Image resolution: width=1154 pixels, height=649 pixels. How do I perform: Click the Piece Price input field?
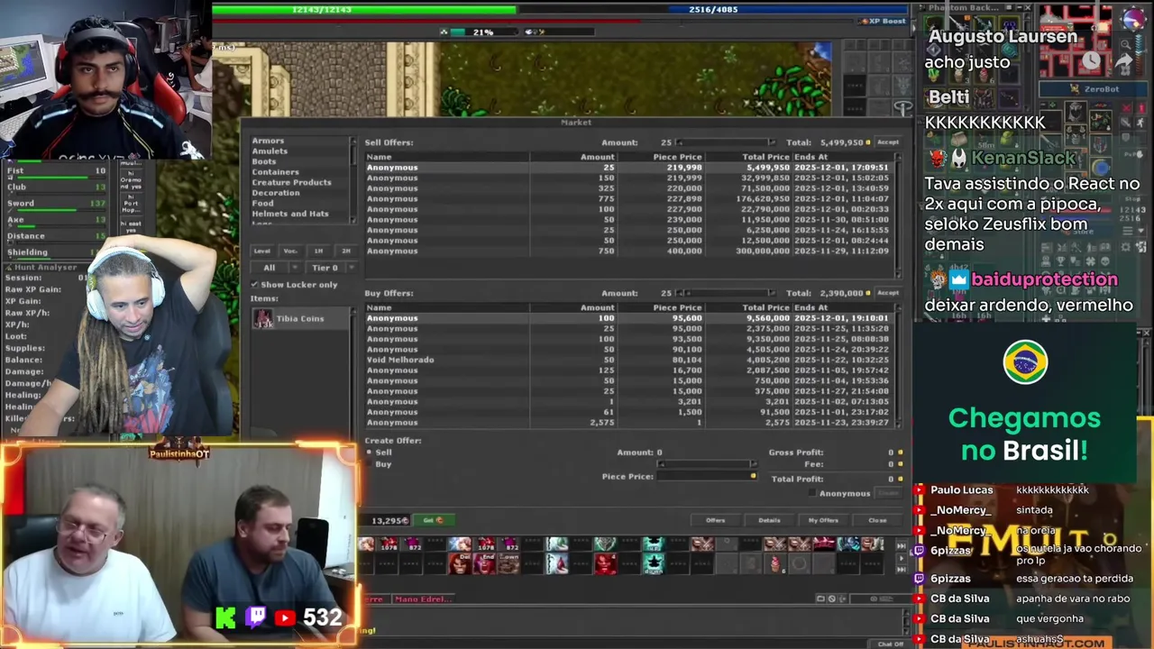709,476
